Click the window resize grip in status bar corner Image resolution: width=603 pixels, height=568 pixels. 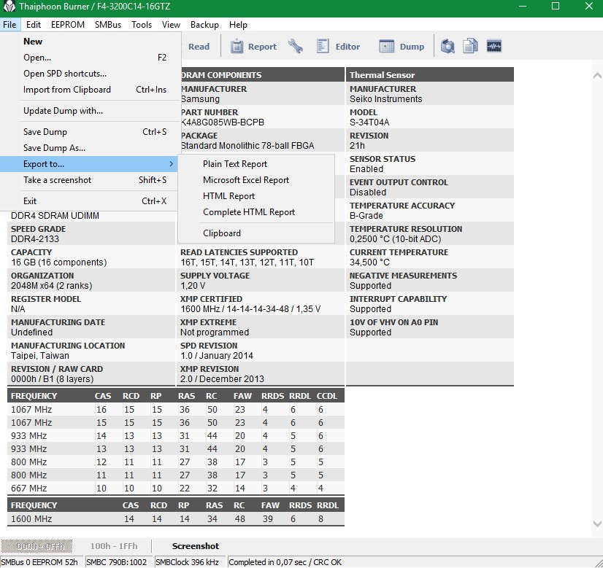pos(598,563)
